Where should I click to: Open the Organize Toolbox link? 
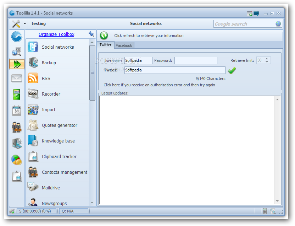(56, 34)
